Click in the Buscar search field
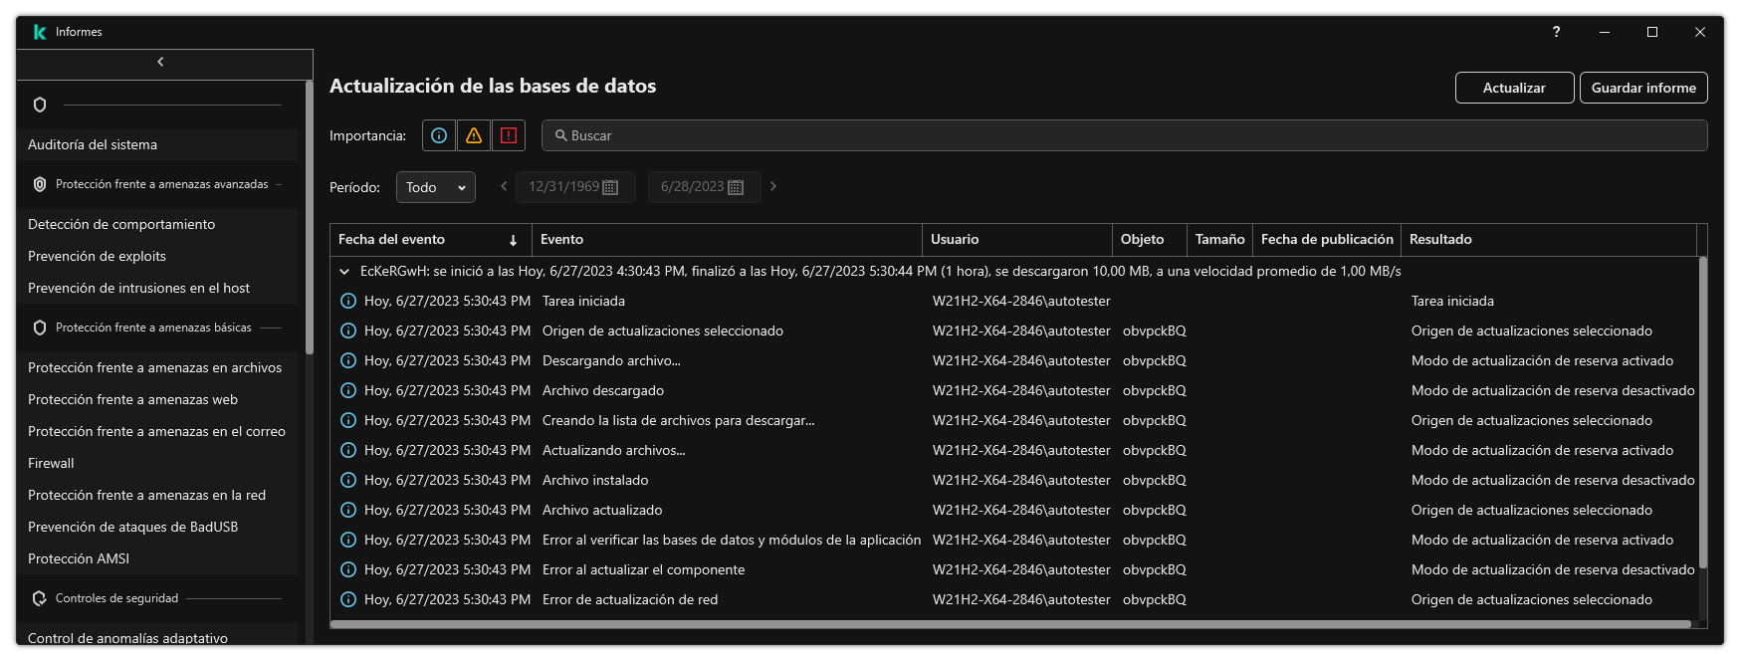Image resolution: width=1740 pixels, height=661 pixels. pos(1125,135)
